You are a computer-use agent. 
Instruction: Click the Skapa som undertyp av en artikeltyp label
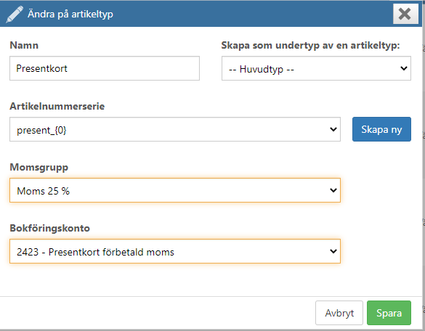(311, 45)
